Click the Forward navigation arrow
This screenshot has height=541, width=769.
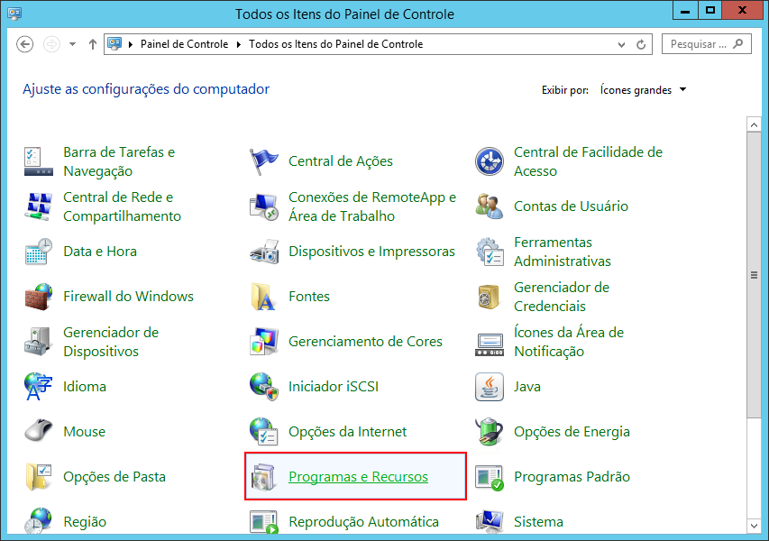pyautogui.click(x=51, y=44)
